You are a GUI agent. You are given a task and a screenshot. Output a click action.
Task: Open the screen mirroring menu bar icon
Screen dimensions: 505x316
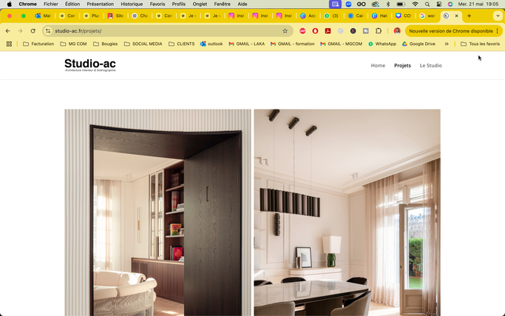click(x=335, y=4)
